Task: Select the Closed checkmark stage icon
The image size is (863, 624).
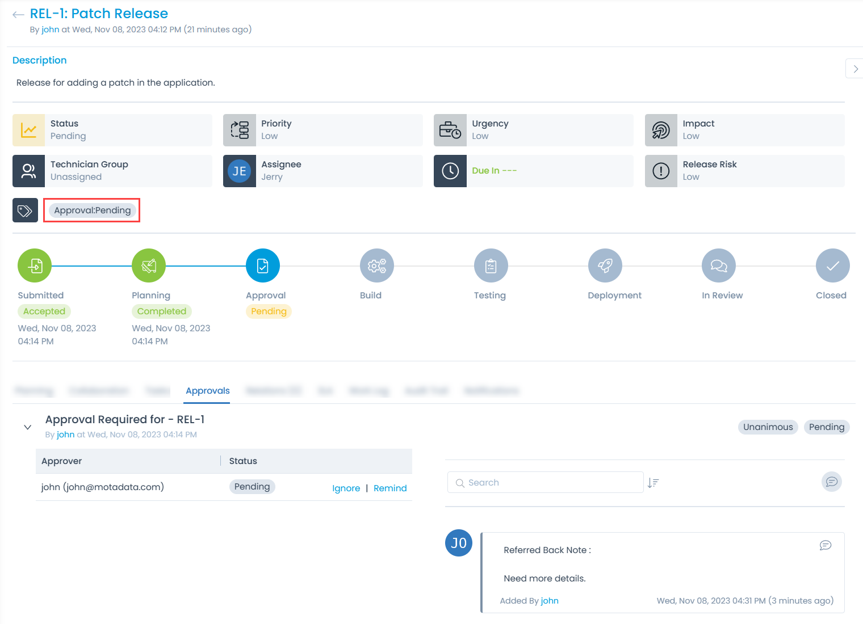Action: click(833, 265)
